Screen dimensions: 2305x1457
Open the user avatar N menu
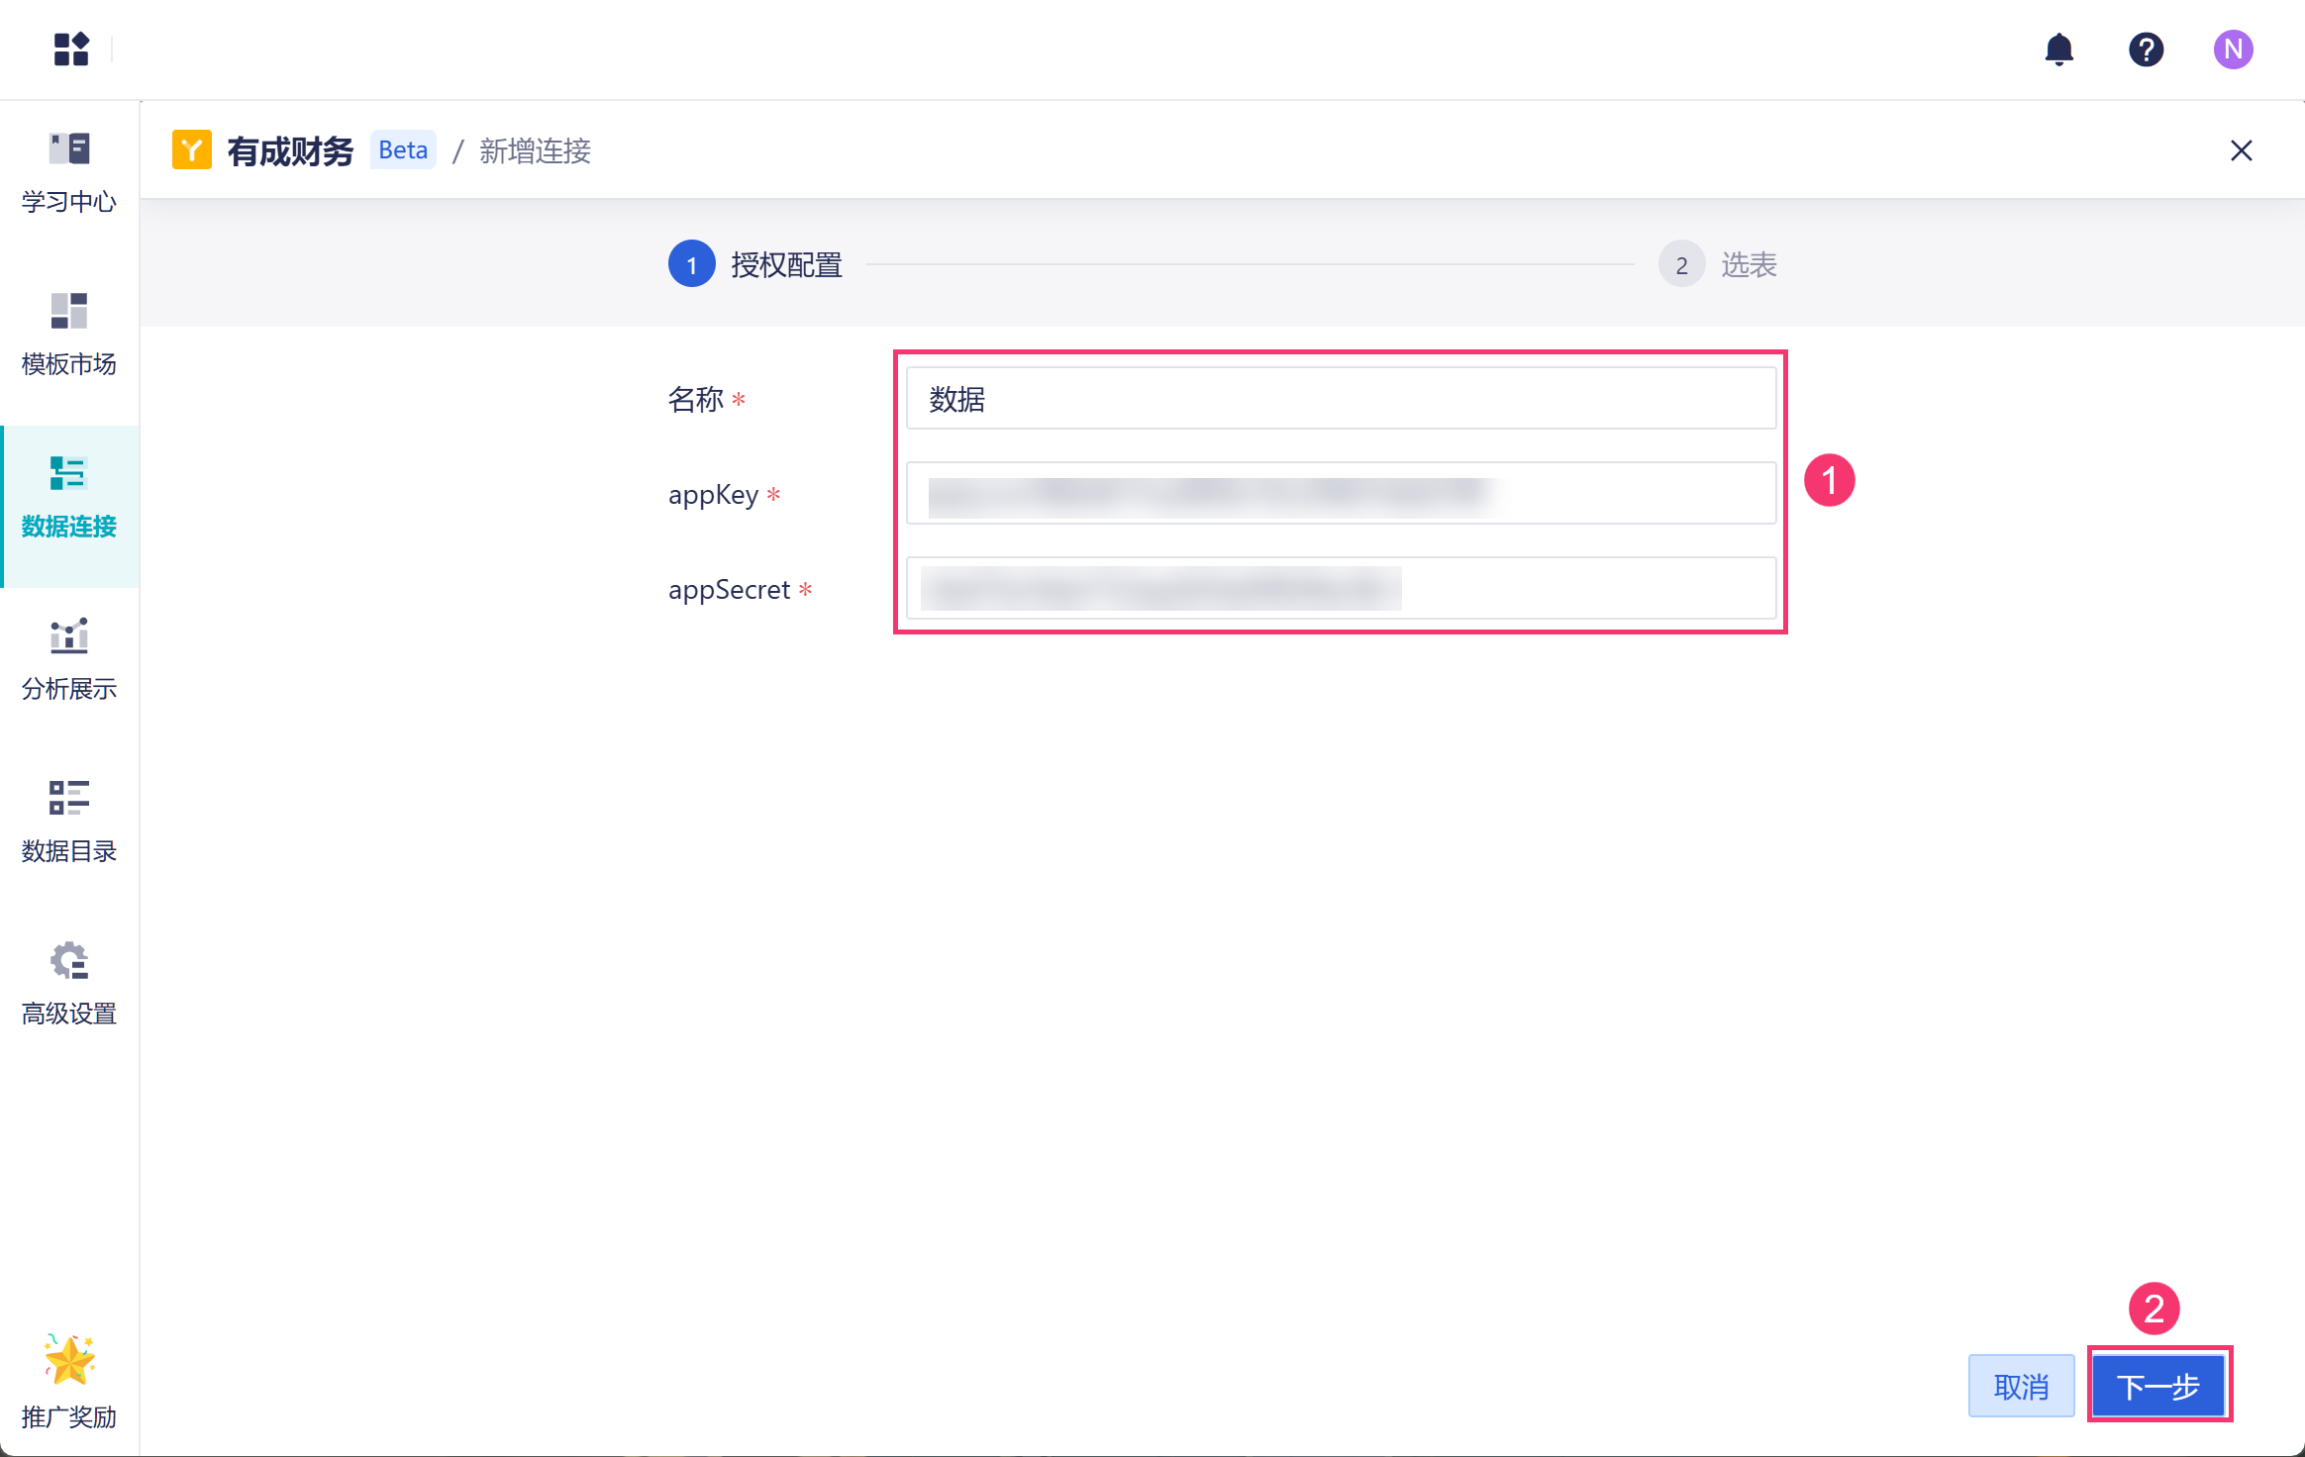pos(2233,49)
